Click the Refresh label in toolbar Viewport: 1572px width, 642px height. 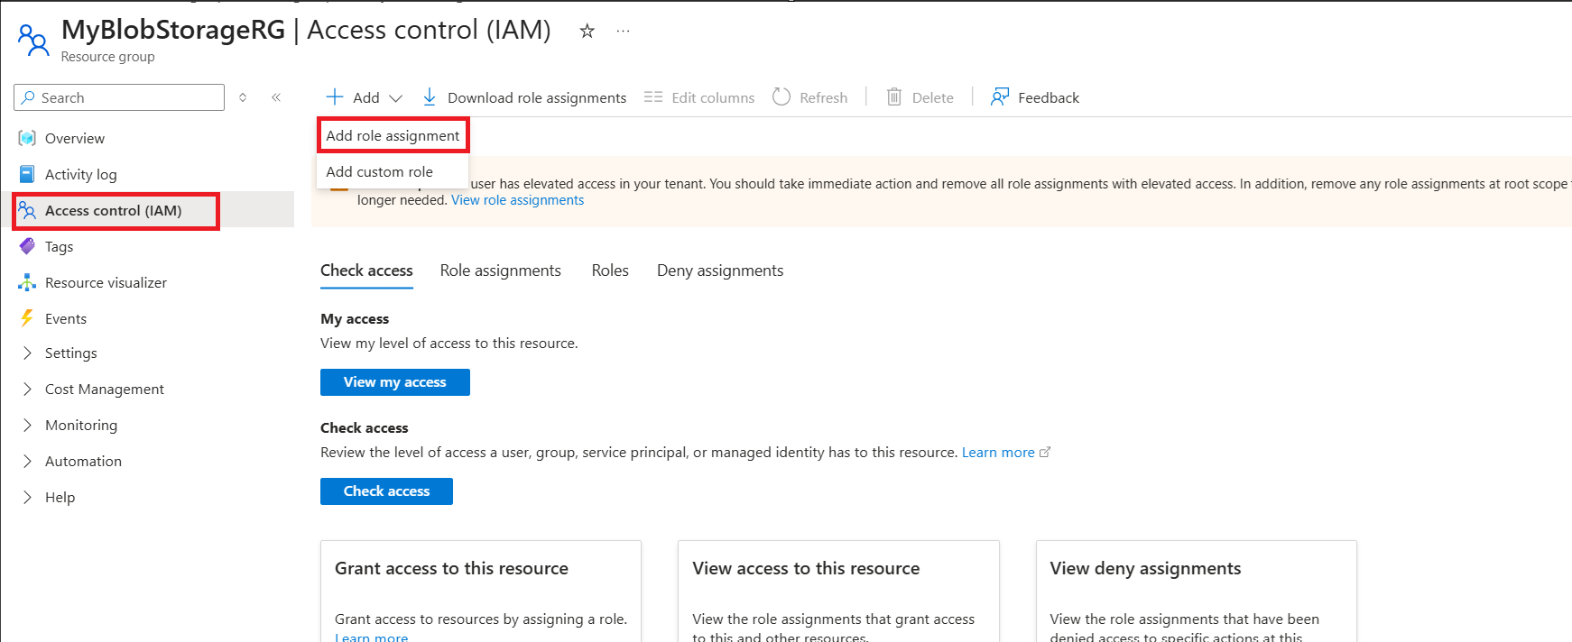(x=824, y=98)
